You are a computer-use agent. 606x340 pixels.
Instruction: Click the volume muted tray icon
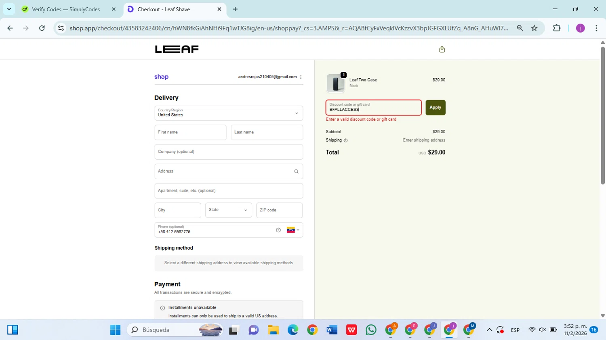(x=543, y=330)
